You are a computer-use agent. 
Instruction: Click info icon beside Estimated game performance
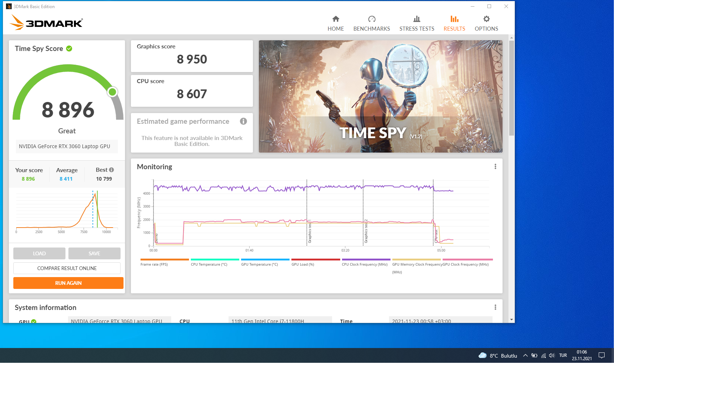243,121
